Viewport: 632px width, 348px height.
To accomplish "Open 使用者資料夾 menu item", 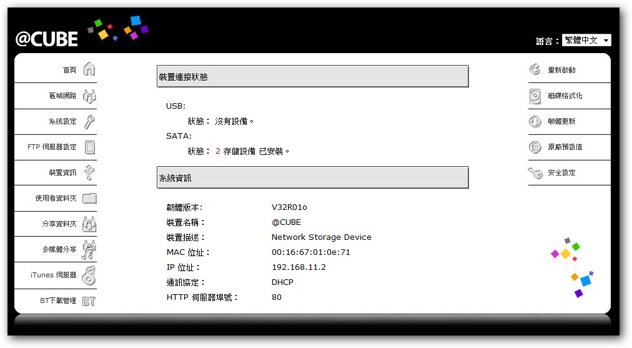I will point(56,198).
